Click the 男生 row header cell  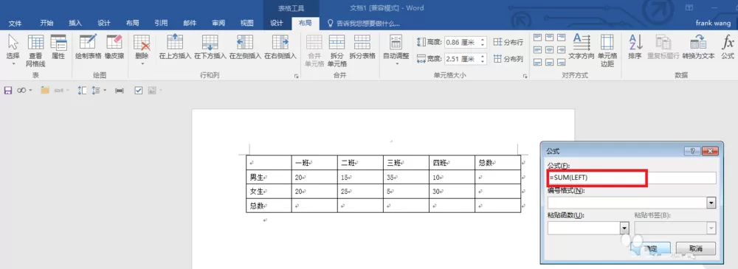pos(269,178)
